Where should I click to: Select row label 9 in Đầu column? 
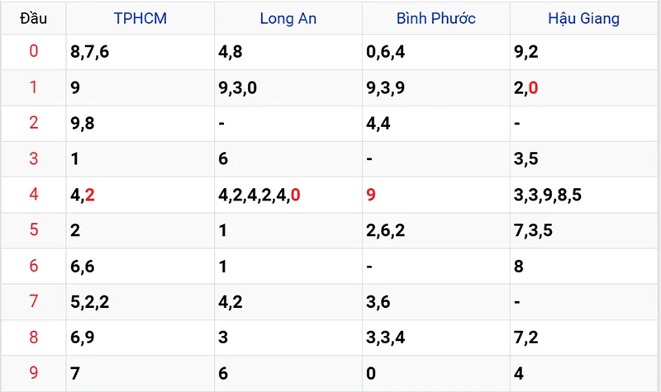[33, 373]
